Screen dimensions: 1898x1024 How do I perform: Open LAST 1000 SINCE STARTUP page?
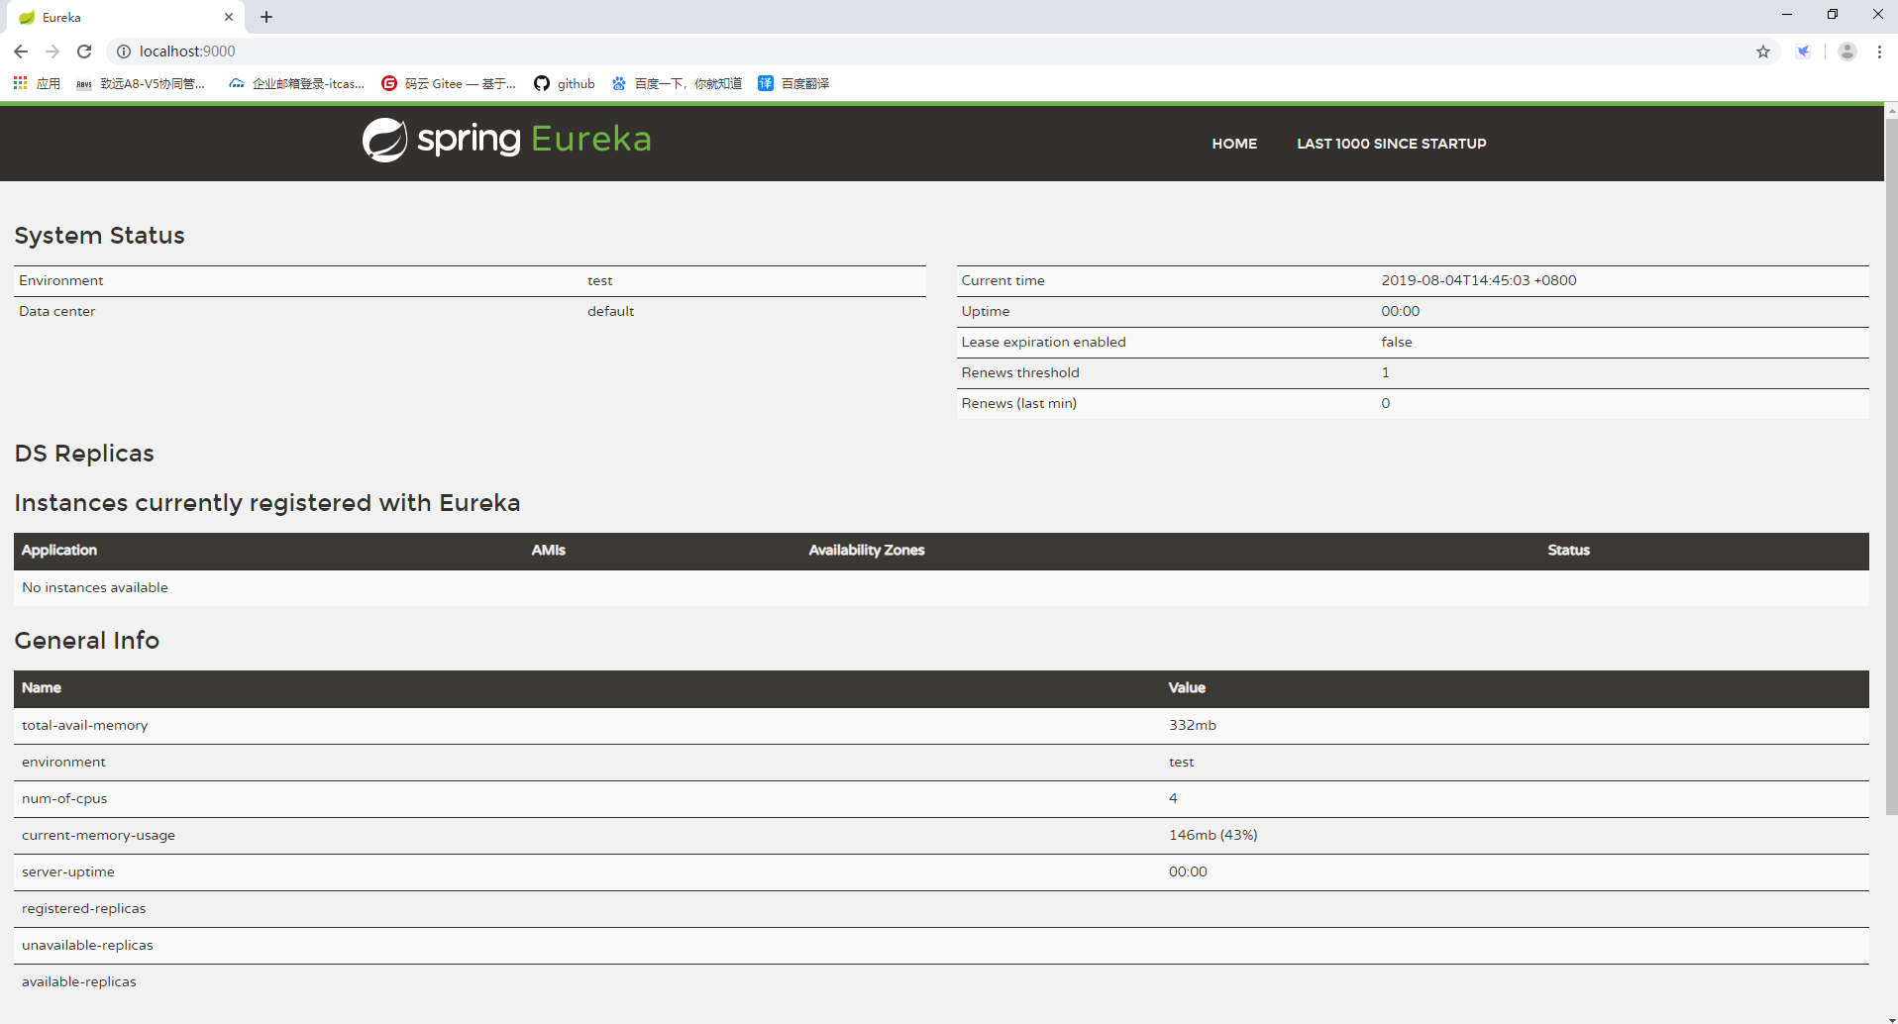(1392, 144)
